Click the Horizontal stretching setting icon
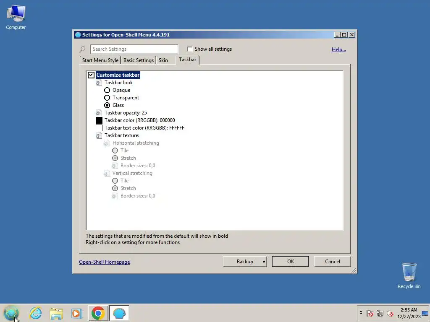This screenshot has height=322, width=430. click(x=107, y=143)
